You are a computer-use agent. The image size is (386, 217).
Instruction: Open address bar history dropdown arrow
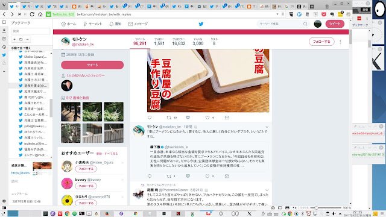pyautogui.click(x=277, y=14)
